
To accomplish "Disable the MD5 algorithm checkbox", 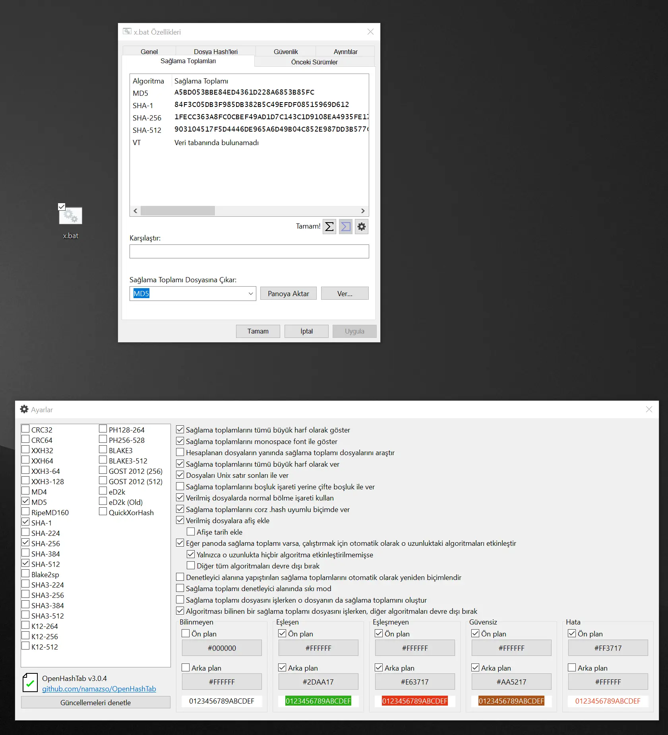I will click(x=25, y=501).
